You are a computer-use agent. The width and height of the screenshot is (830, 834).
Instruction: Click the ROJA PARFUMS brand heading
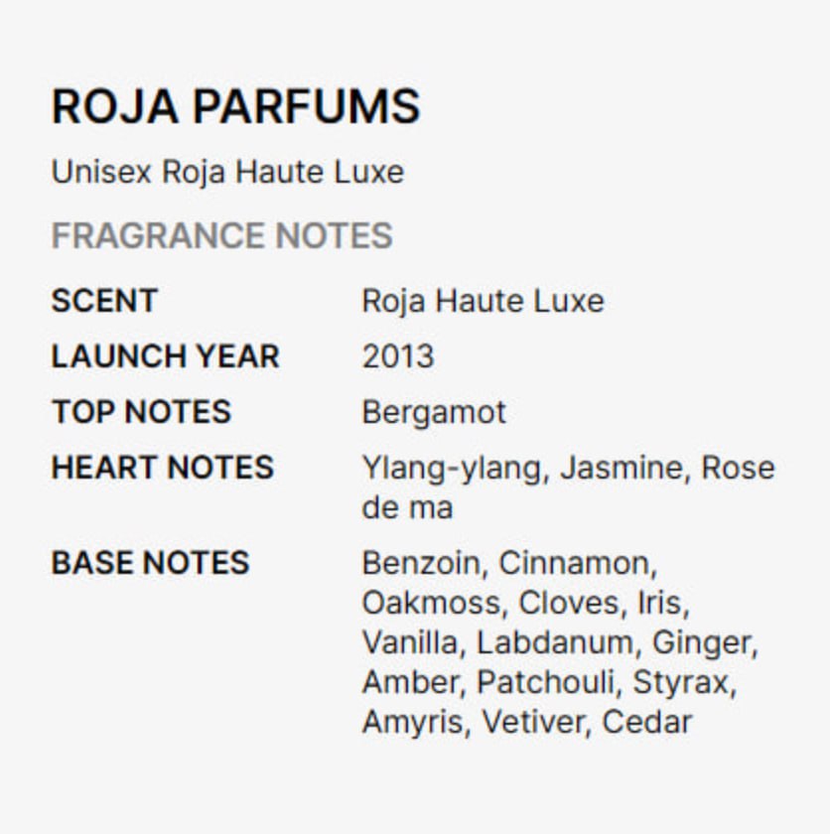[x=235, y=106]
